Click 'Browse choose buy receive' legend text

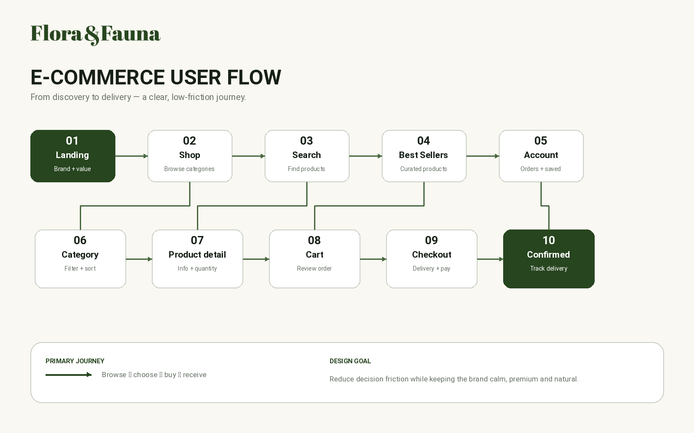point(154,375)
